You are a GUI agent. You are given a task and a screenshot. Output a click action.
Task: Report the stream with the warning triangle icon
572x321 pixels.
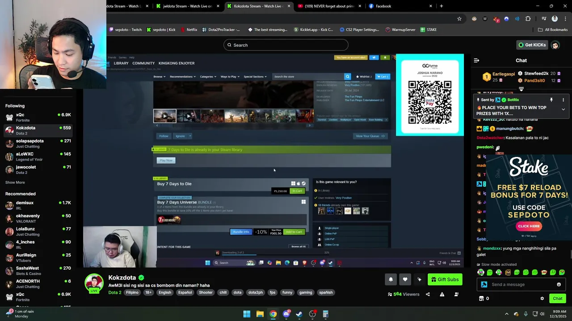[442, 294]
